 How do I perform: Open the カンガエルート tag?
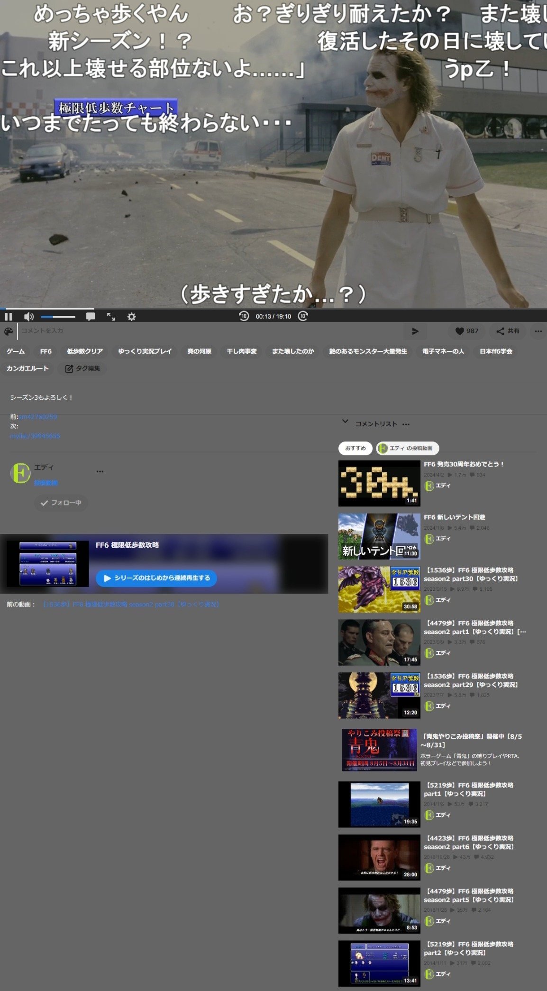(x=27, y=368)
